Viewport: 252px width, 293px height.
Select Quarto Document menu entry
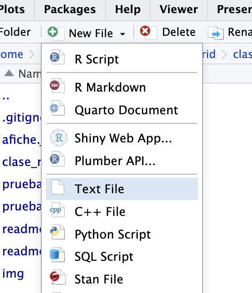point(122,110)
